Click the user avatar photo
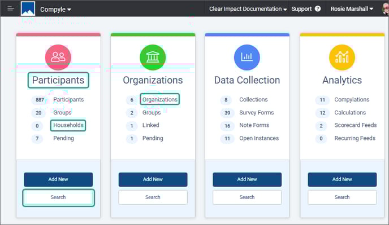Viewport: 389px width, 225px height. [x=385, y=9]
